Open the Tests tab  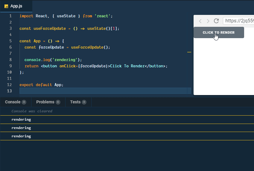click(x=75, y=102)
